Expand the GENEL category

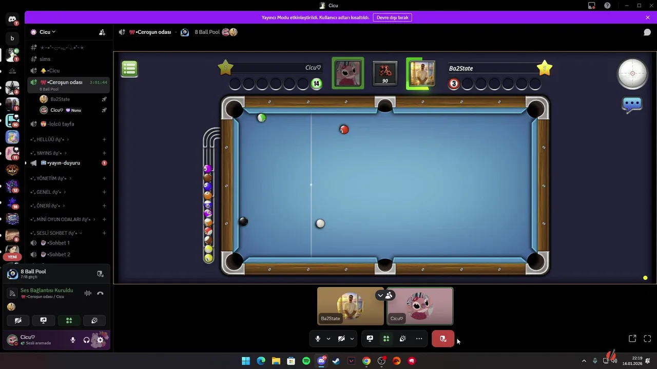point(48,192)
